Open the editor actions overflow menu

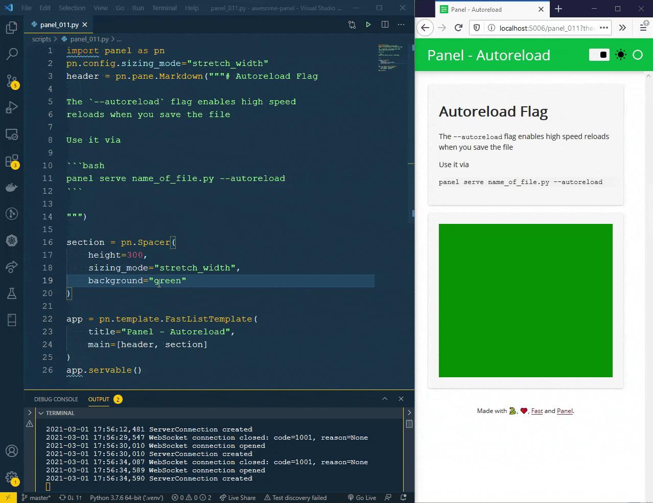click(x=401, y=24)
